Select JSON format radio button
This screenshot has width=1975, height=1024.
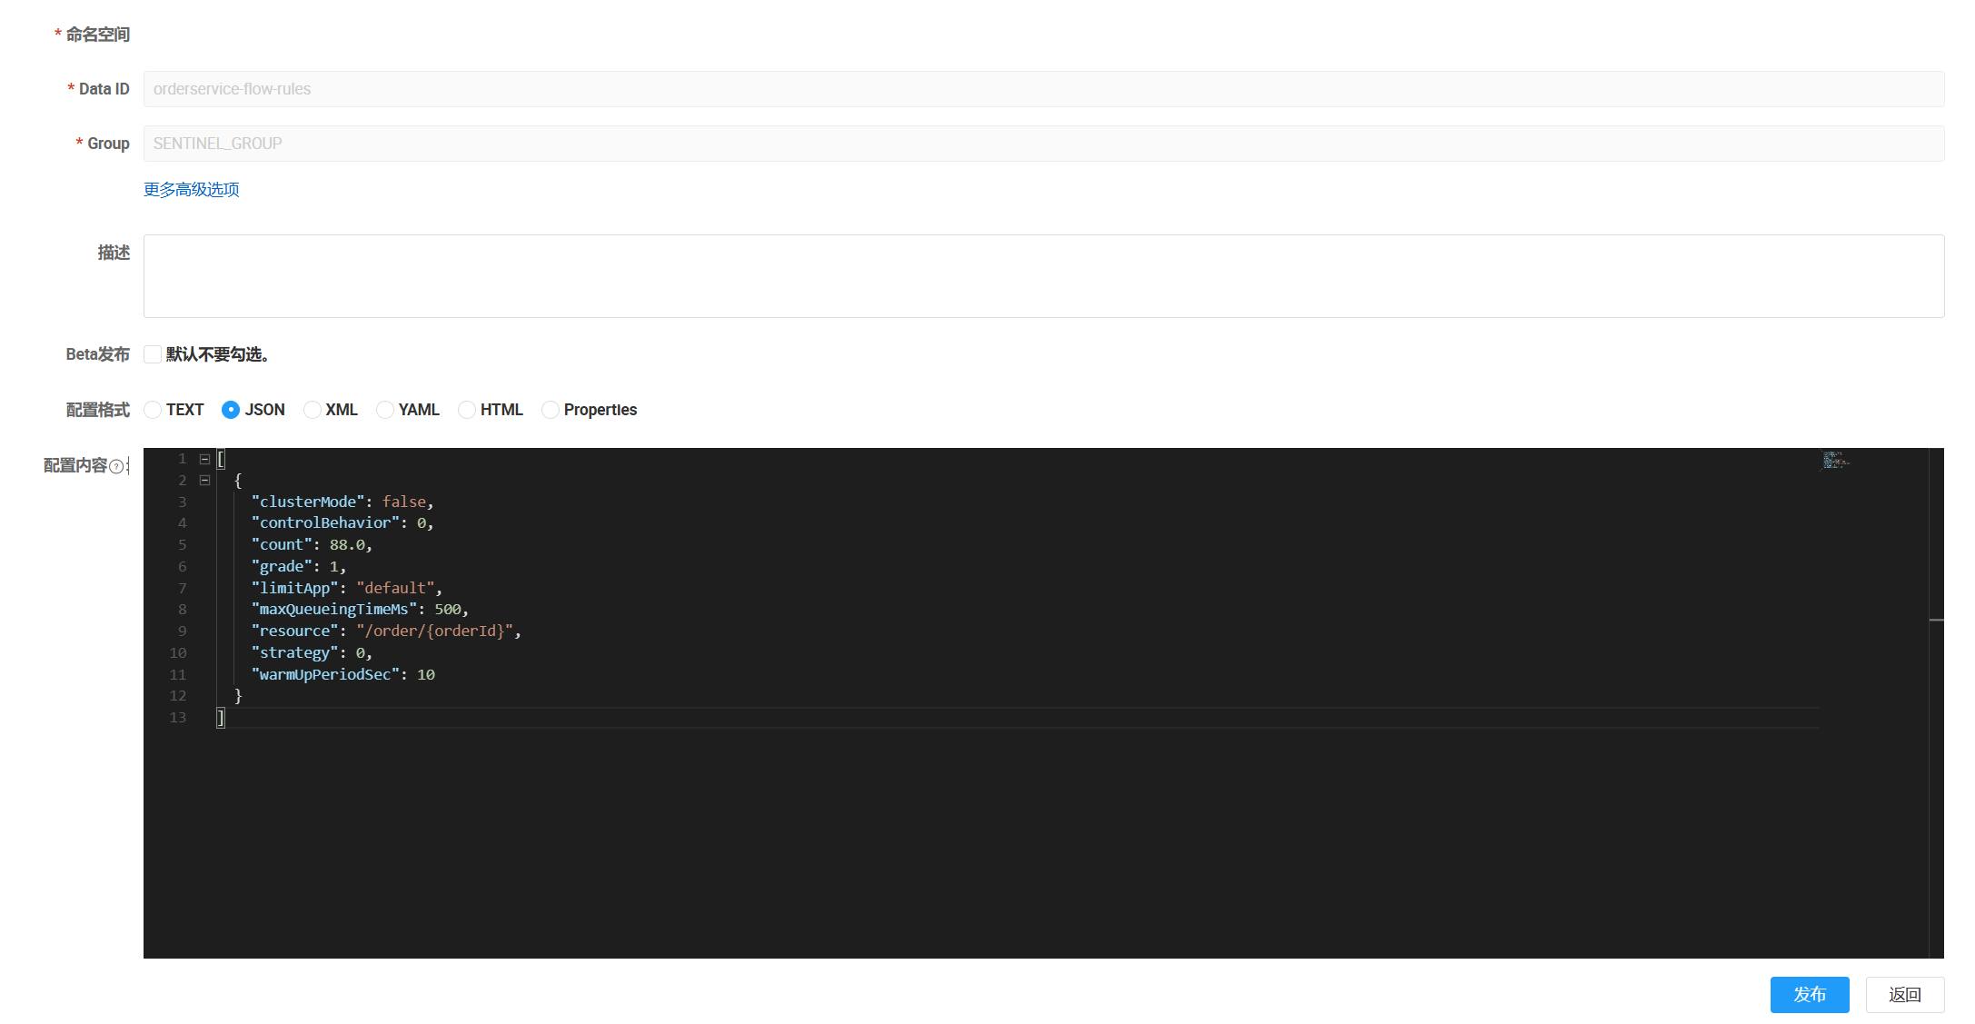click(x=231, y=410)
